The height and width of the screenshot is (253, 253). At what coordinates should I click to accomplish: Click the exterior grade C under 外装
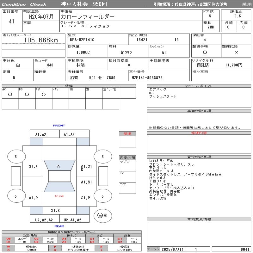click(228, 27)
